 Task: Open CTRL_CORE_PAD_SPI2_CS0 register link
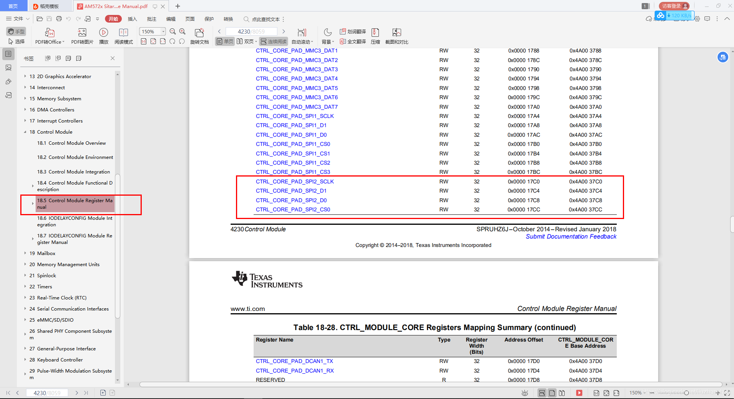point(293,209)
